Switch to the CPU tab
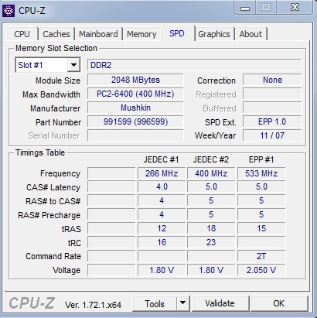Screen dimensions: 317x318 (x=22, y=34)
